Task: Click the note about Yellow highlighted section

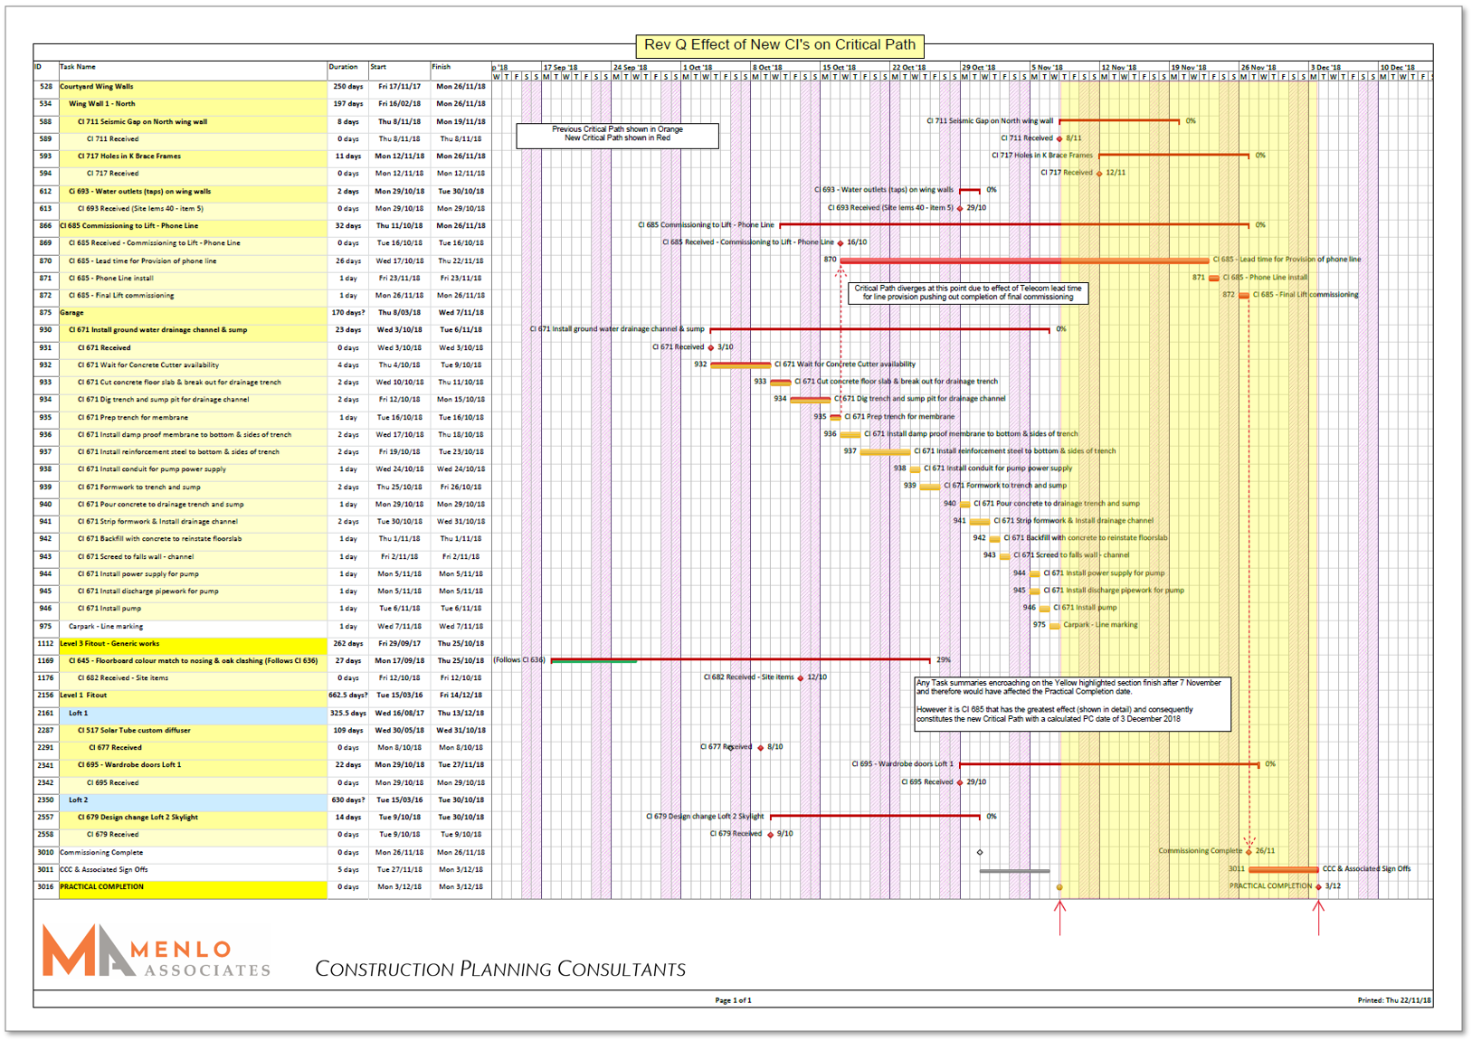Action: coord(1072,703)
